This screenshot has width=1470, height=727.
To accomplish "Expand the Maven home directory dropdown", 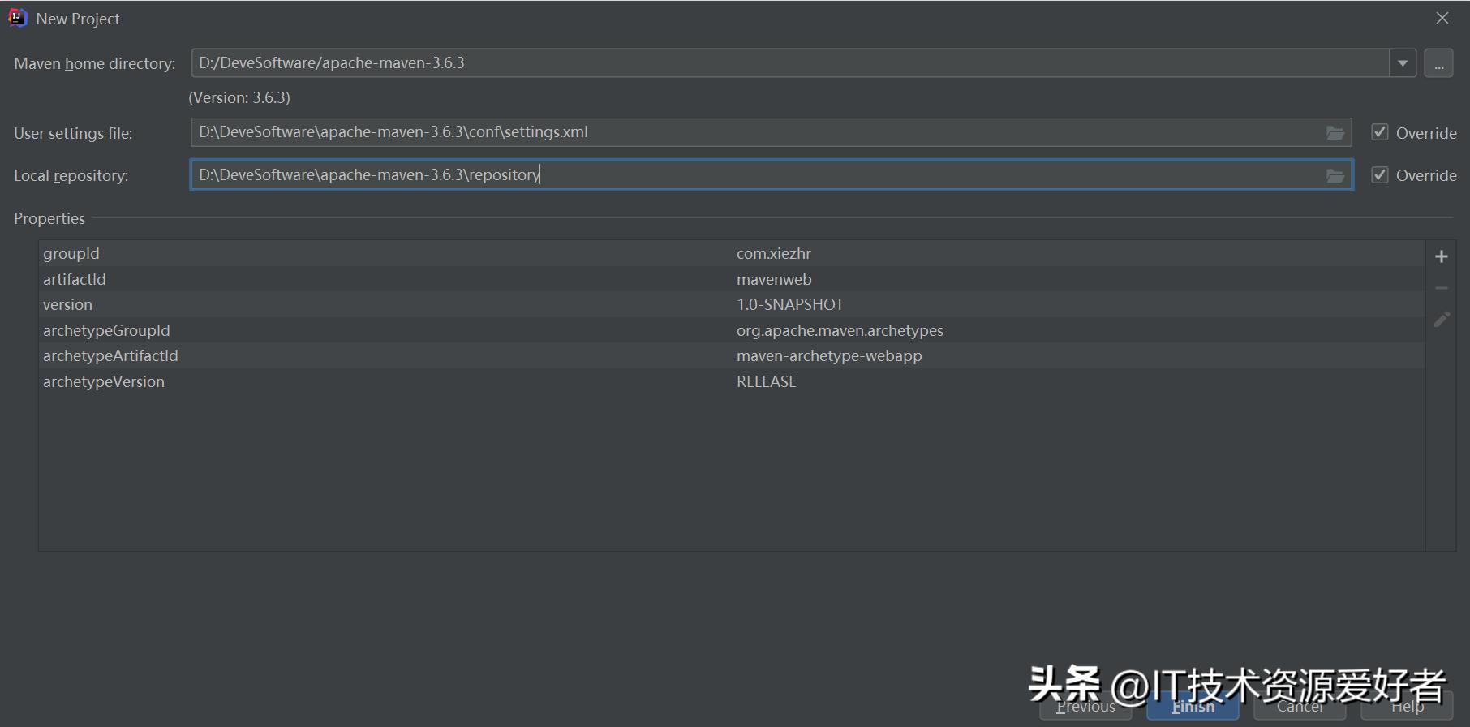I will 1403,63.
